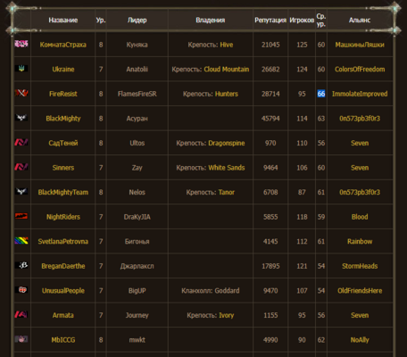Open the ImmolateImproved alliance link
The height and width of the screenshot is (357, 407).
360,94
